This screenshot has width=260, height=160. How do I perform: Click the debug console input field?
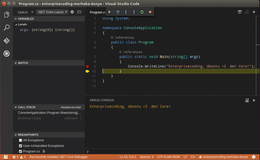pyautogui.click(x=172, y=152)
